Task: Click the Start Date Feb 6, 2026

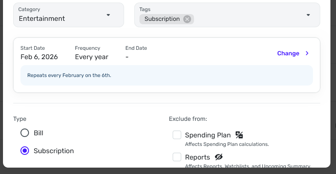Action: pyautogui.click(x=39, y=57)
